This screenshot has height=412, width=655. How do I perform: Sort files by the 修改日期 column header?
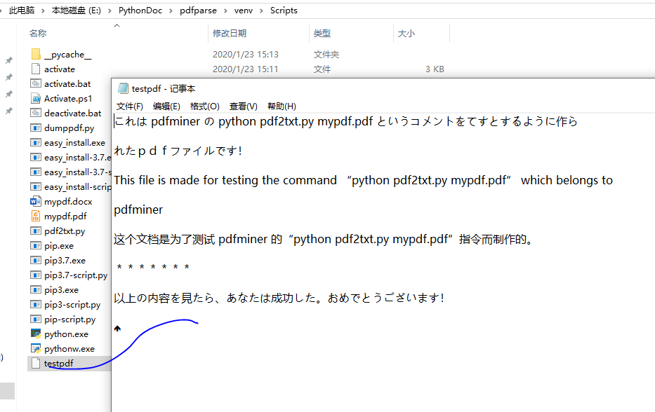point(230,34)
